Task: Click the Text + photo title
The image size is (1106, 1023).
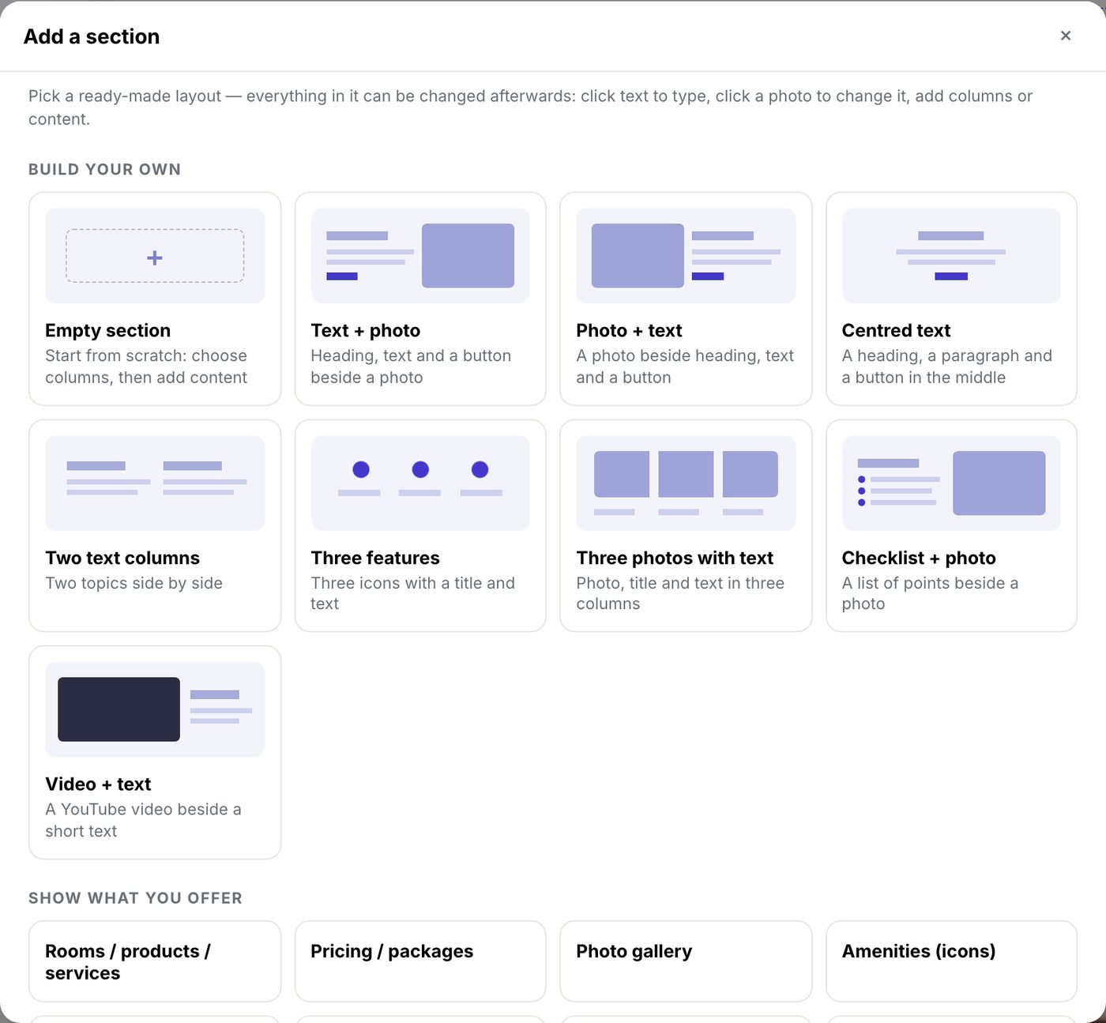Action: point(365,330)
